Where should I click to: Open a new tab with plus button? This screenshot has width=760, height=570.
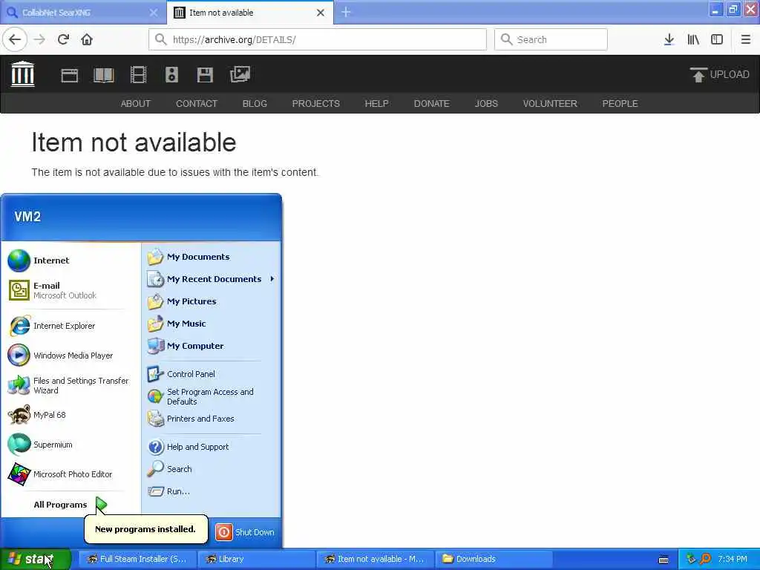click(x=346, y=12)
